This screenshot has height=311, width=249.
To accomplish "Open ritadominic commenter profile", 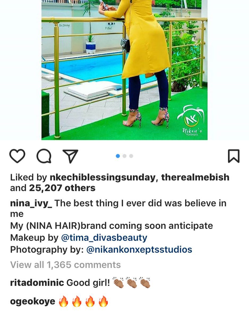I will 37,283.
